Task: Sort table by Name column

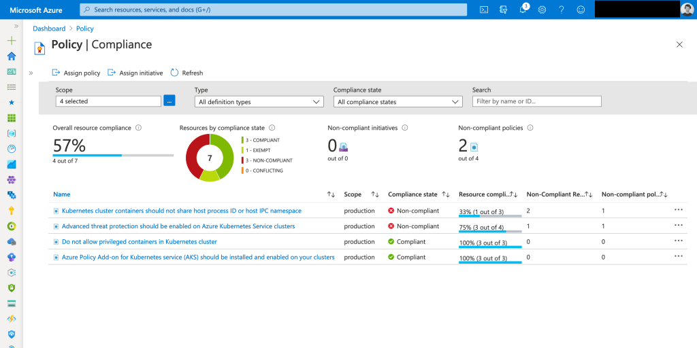Action: click(x=331, y=194)
